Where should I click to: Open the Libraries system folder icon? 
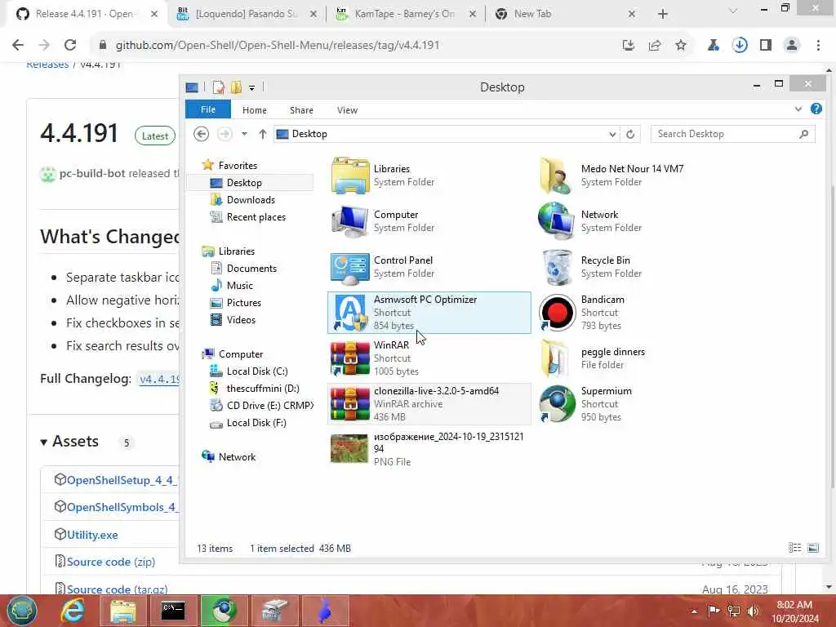[349, 176]
